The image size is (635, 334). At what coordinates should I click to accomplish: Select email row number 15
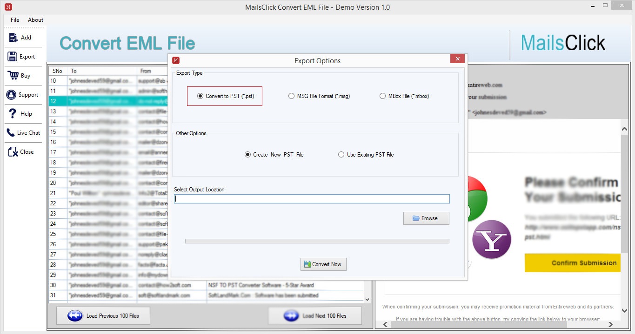(x=108, y=132)
